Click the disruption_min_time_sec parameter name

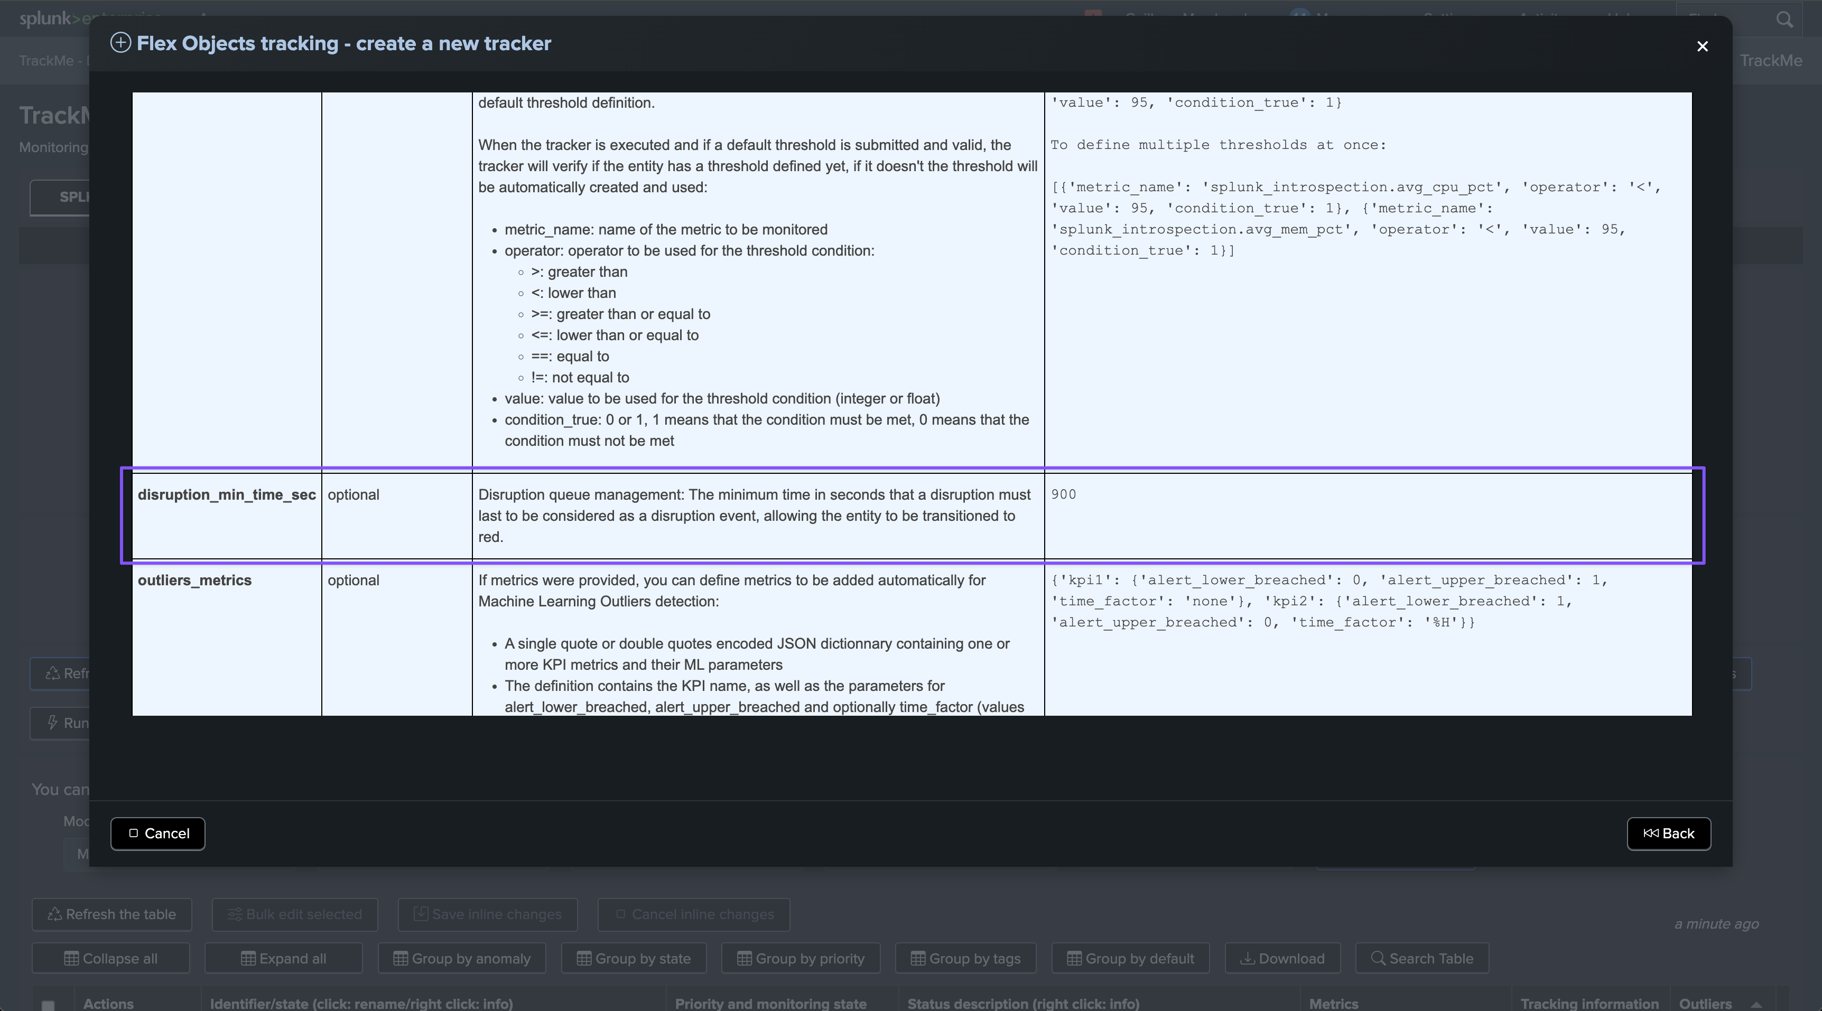226,495
